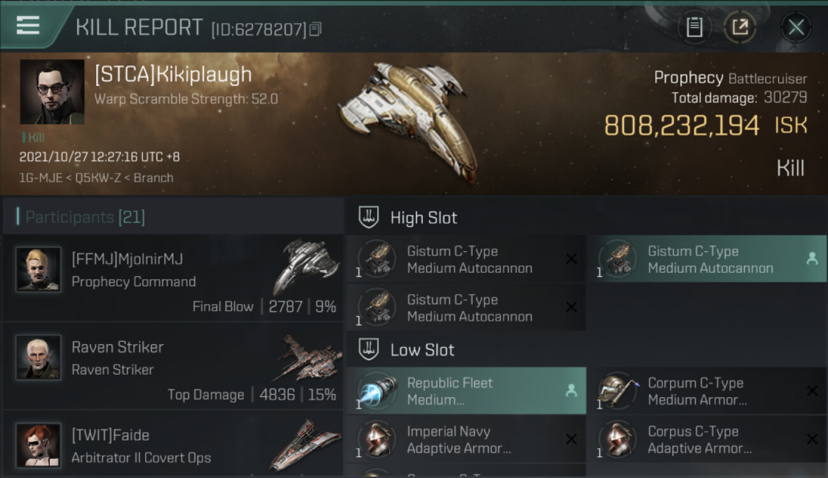Select the Republic Fleet Medium module
The height and width of the screenshot is (478, 828).
466,391
